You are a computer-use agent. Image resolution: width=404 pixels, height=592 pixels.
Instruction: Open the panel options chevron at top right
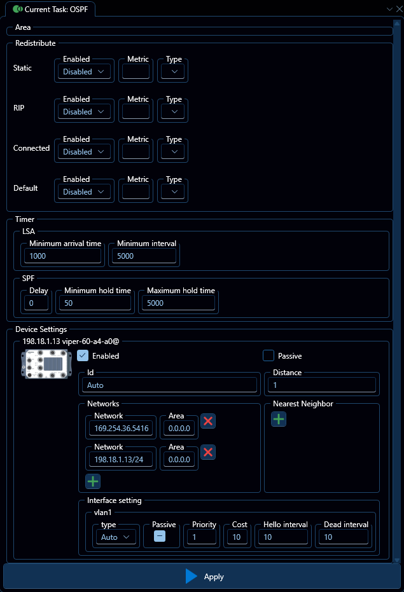coord(389,9)
